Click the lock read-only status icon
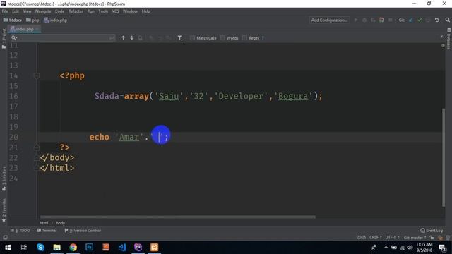Screen dimensions: 452x254 pos(432,238)
